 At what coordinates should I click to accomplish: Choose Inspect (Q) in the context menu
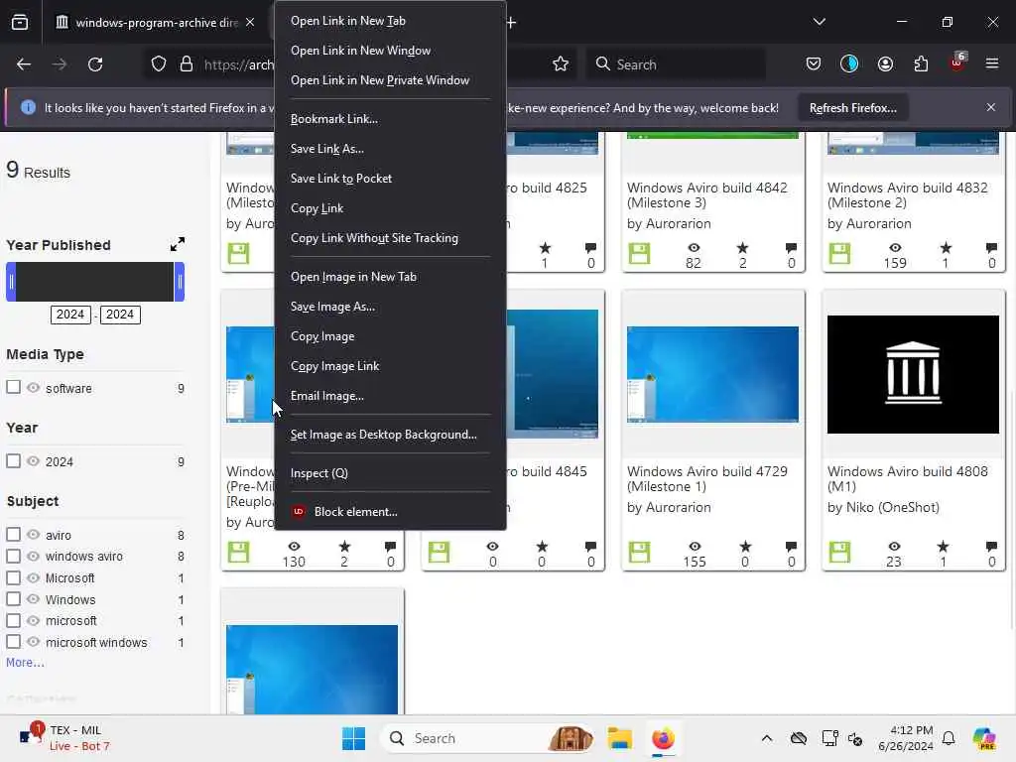pos(390,473)
